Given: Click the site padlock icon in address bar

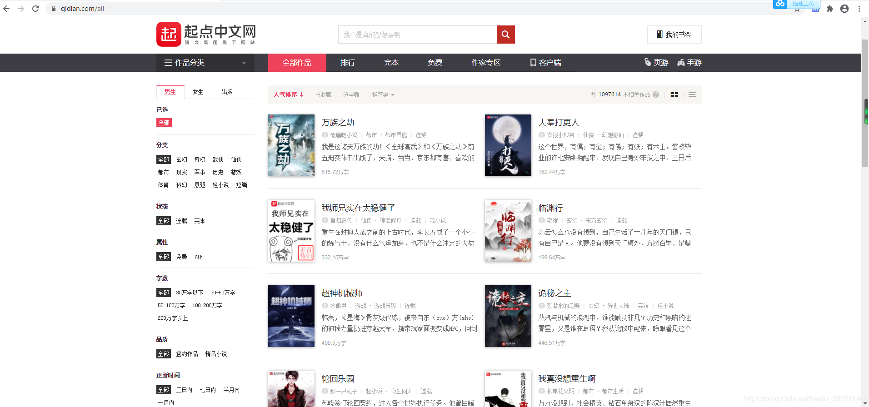Looking at the screenshot, I should coord(53,9).
